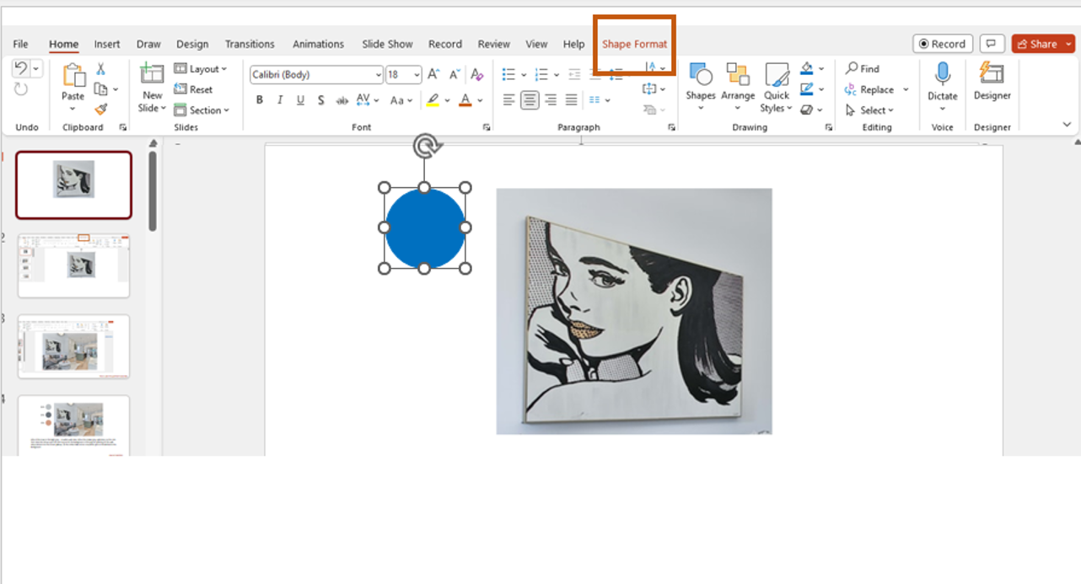Click the Cut scissors icon
This screenshot has height=584, width=1081.
(x=100, y=69)
